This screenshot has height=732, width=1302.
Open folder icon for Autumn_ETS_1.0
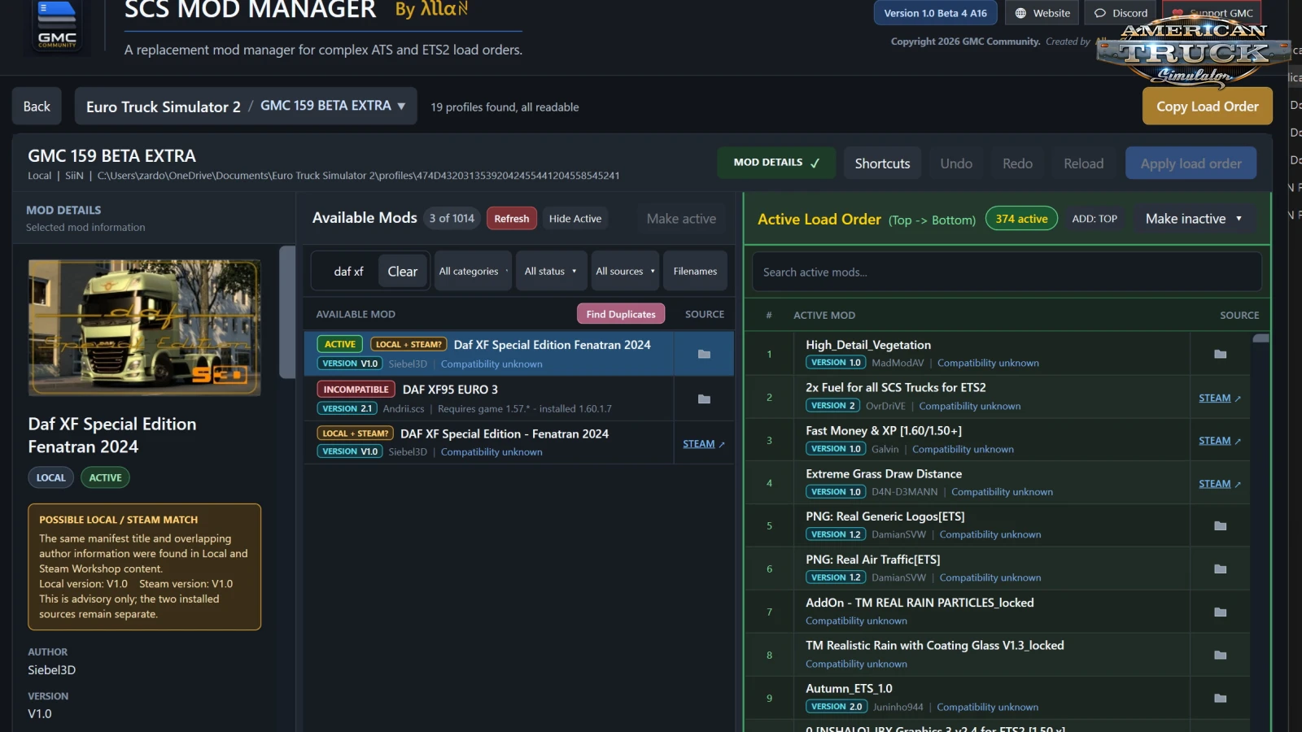(x=1220, y=698)
